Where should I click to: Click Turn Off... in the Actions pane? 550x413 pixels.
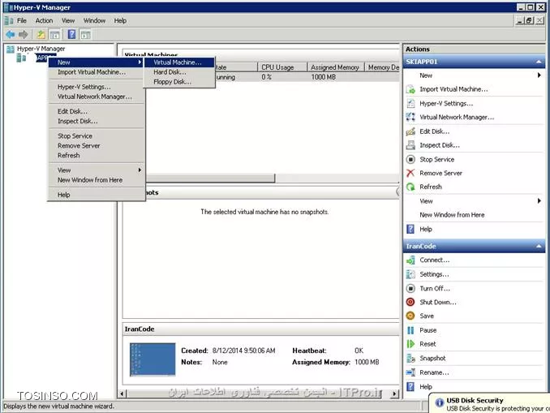[435, 288]
